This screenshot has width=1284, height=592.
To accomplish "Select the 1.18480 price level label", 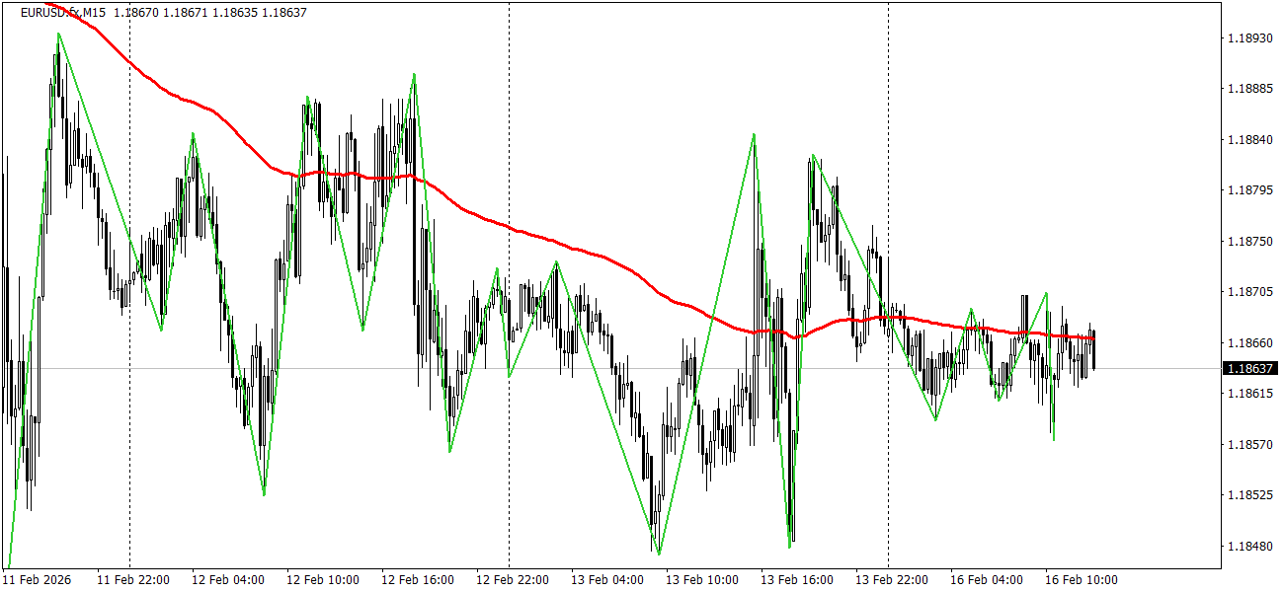I will coord(1248,546).
